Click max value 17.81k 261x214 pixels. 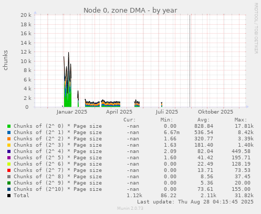(x=244, y=126)
